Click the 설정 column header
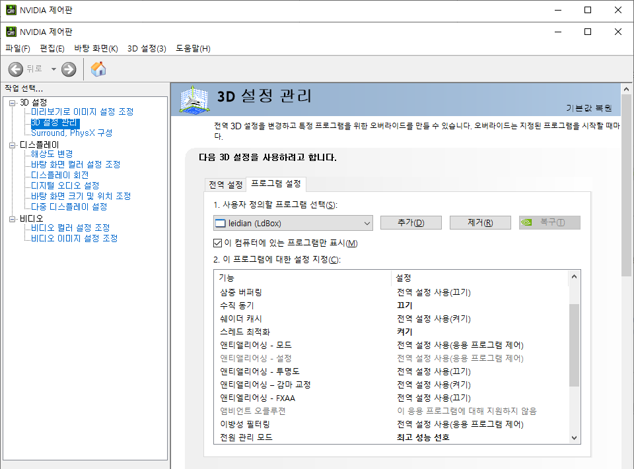634x469 pixels. (x=480, y=278)
